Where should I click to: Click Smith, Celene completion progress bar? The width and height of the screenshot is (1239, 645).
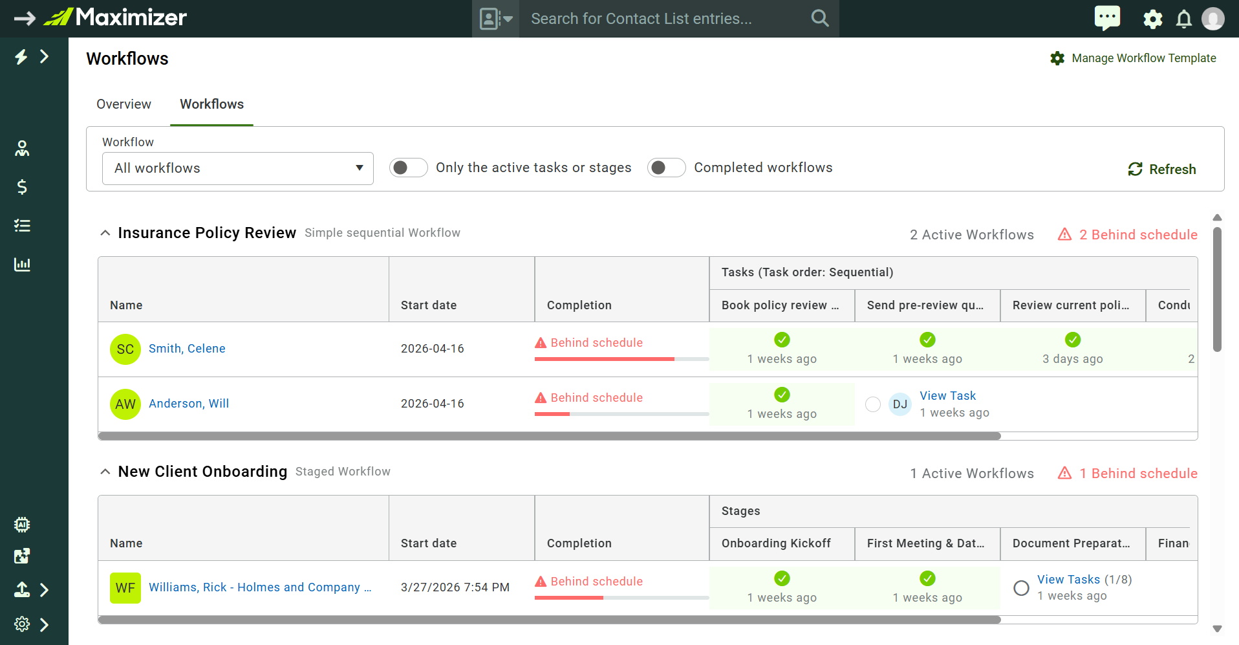(x=621, y=359)
